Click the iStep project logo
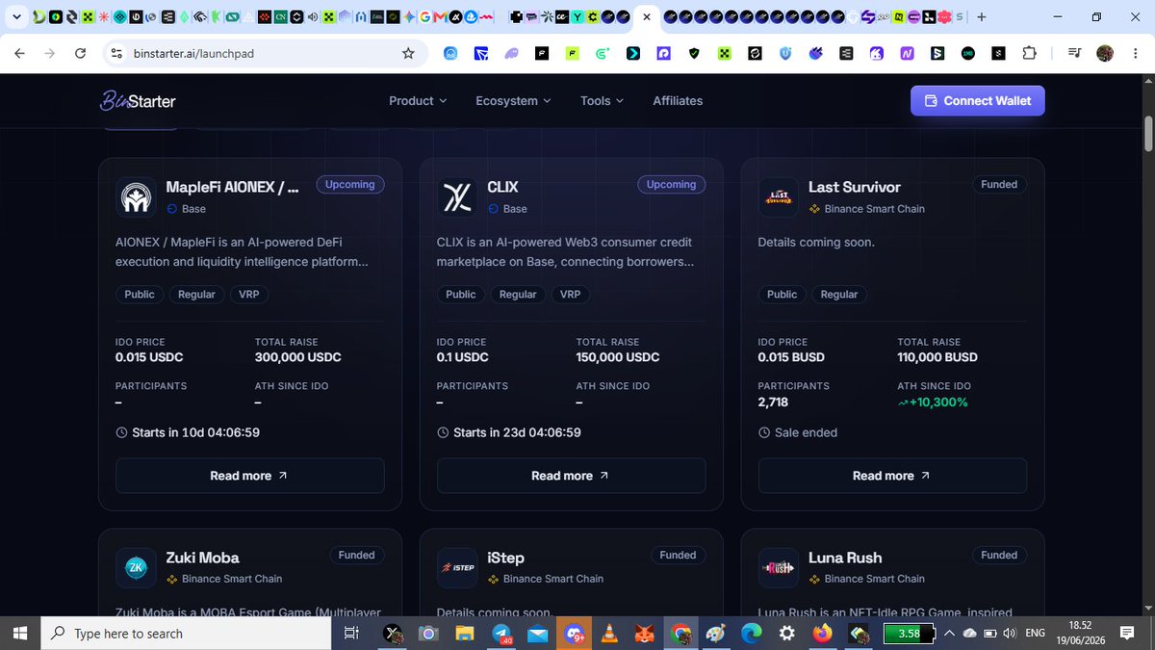Viewport: 1155px width, 650px height. tap(457, 567)
